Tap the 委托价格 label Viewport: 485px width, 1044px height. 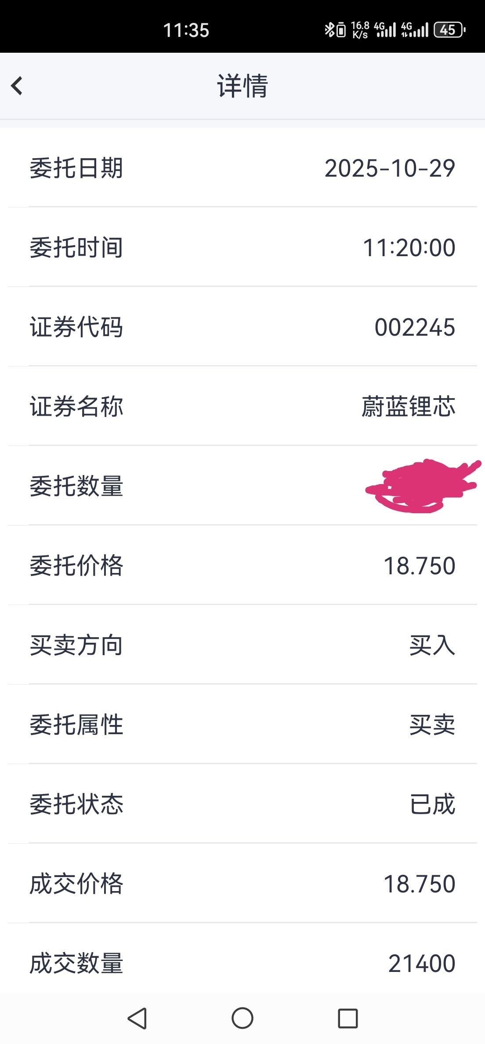(76, 565)
